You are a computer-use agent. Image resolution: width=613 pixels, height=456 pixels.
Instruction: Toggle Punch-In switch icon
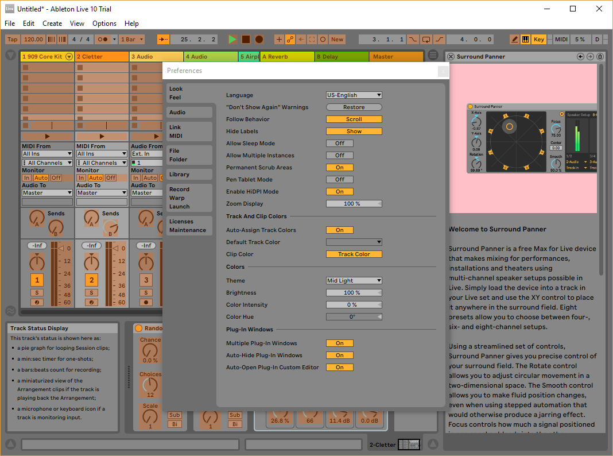(x=413, y=39)
